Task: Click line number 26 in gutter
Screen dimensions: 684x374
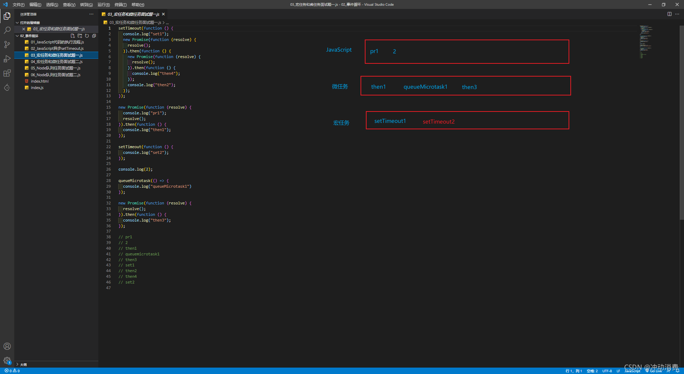Action: (x=108, y=169)
